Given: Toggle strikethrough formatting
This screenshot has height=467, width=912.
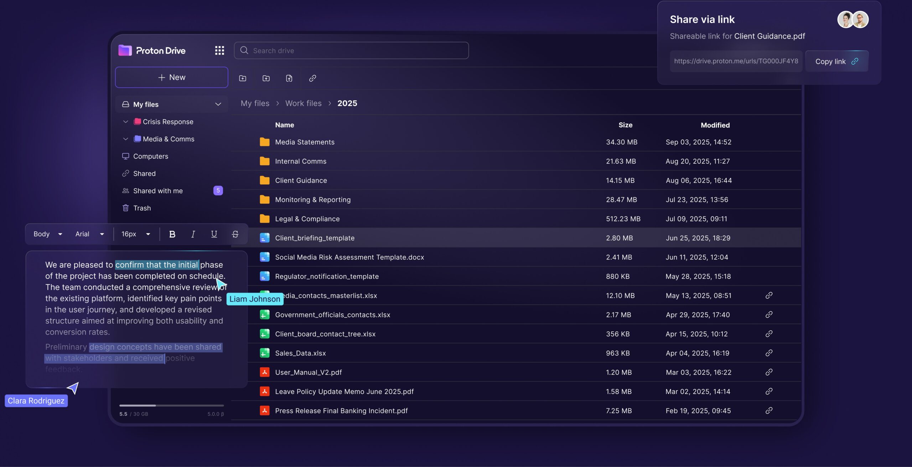Looking at the screenshot, I should [235, 234].
